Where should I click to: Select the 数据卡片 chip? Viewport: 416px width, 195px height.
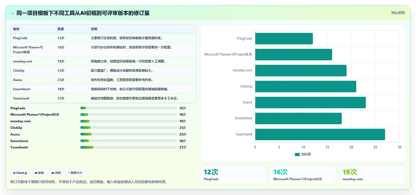tap(75, 173)
